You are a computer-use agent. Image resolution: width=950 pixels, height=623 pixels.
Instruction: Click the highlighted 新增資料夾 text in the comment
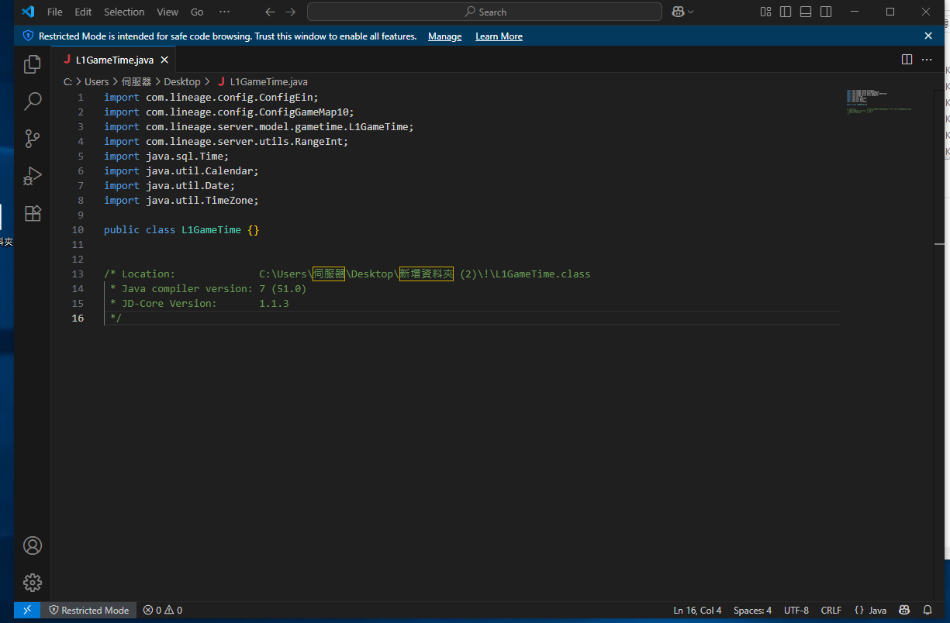click(427, 274)
